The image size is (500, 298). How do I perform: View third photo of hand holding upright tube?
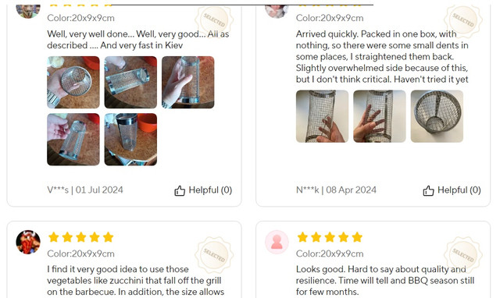click(x=188, y=83)
